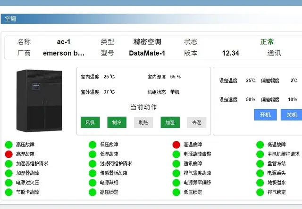Click the device name ac-1
Image resolution: width=302 pixels, height=209 pixels.
coord(64,42)
